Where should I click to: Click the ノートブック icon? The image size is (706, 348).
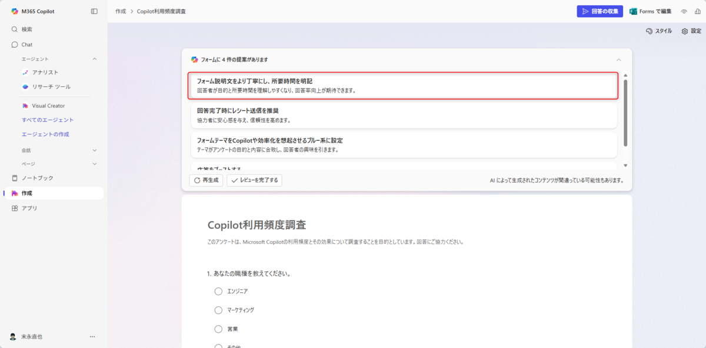(15, 178)
